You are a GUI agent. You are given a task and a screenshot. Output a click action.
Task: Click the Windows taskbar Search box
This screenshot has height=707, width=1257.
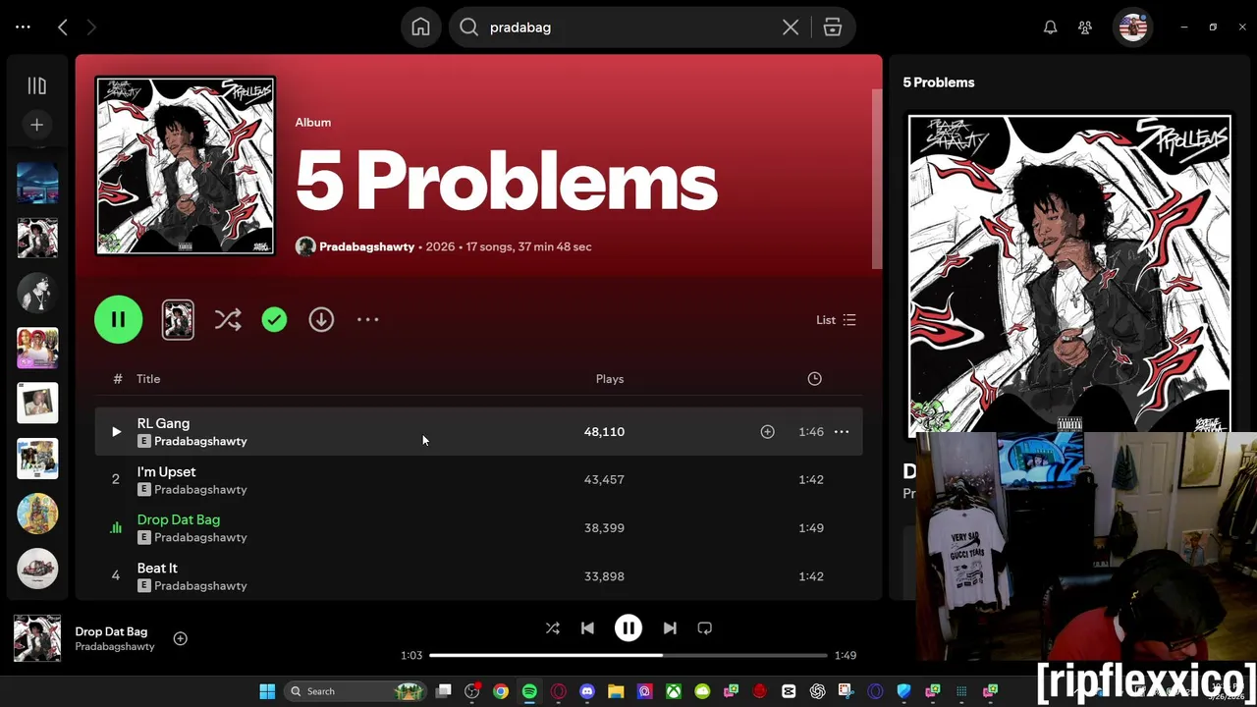355,691
